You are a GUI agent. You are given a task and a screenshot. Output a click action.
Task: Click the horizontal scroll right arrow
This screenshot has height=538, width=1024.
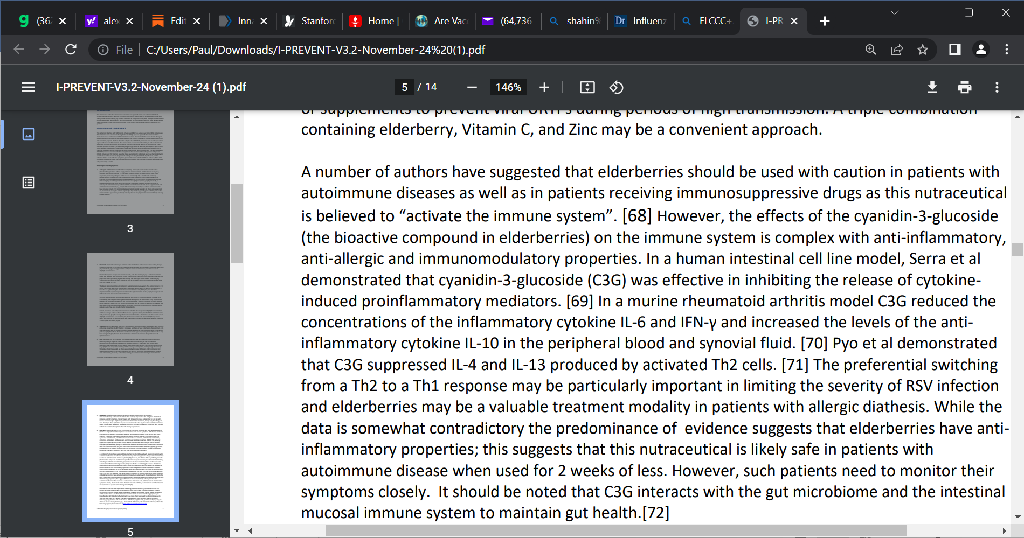(x=1004, y=530)
